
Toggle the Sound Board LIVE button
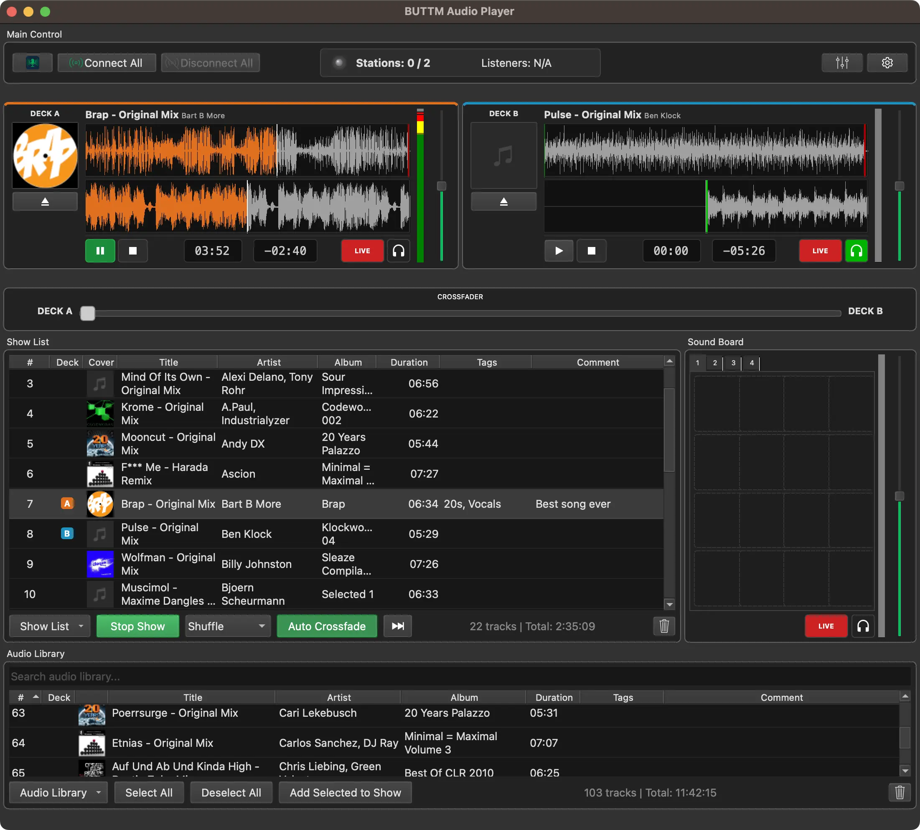pyautogui.click(x=826, y=626)
